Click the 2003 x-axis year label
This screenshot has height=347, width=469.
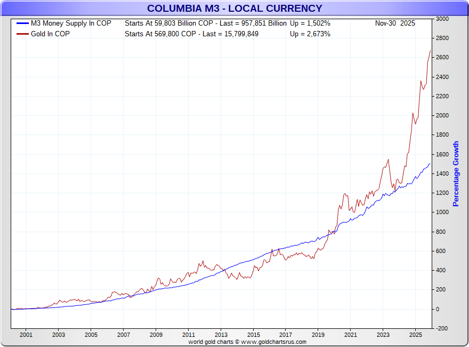tap(58, 335)
